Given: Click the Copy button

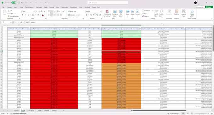Looking at the screenshot, I should click(10, 13).
